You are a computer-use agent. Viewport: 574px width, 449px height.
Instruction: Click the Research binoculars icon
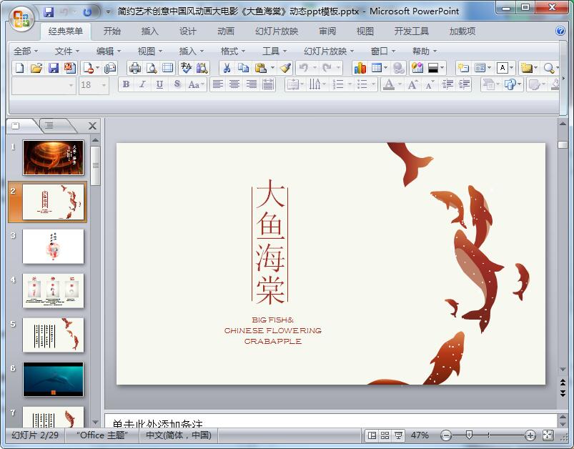[x=202, y=68]
